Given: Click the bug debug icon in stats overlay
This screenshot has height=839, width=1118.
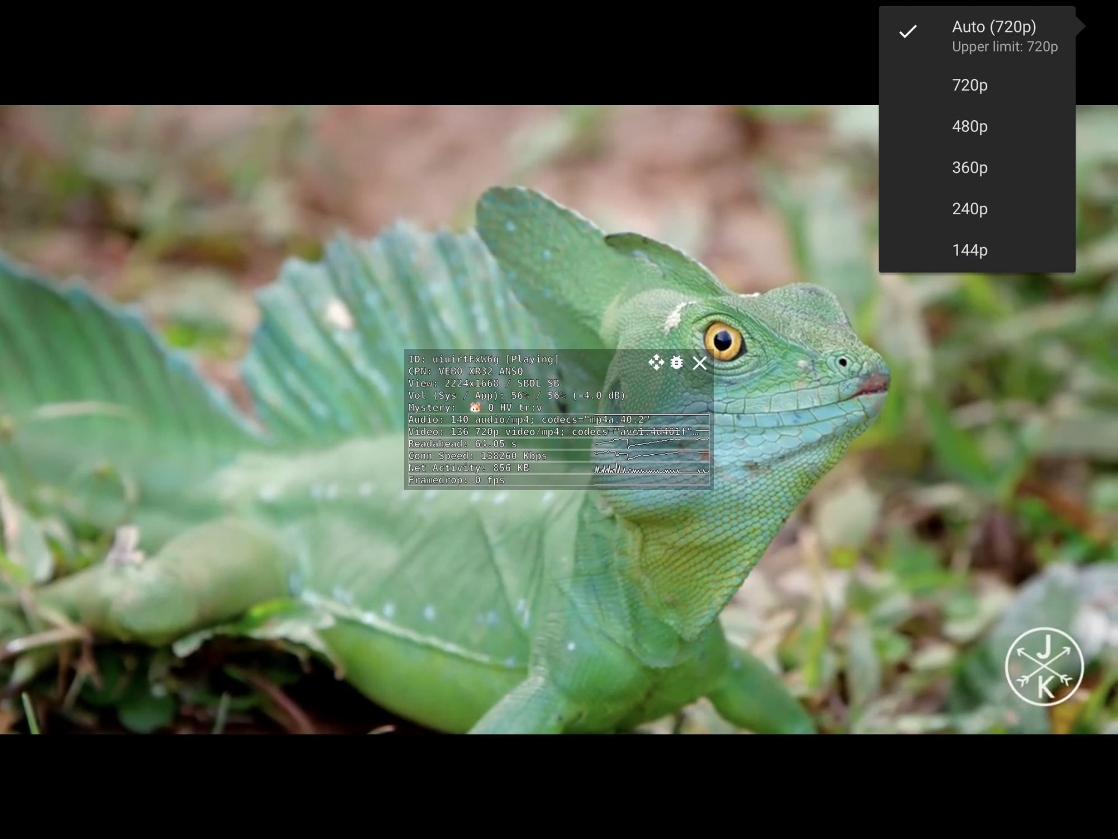Looking at the screenshot, I should (676, 362).
